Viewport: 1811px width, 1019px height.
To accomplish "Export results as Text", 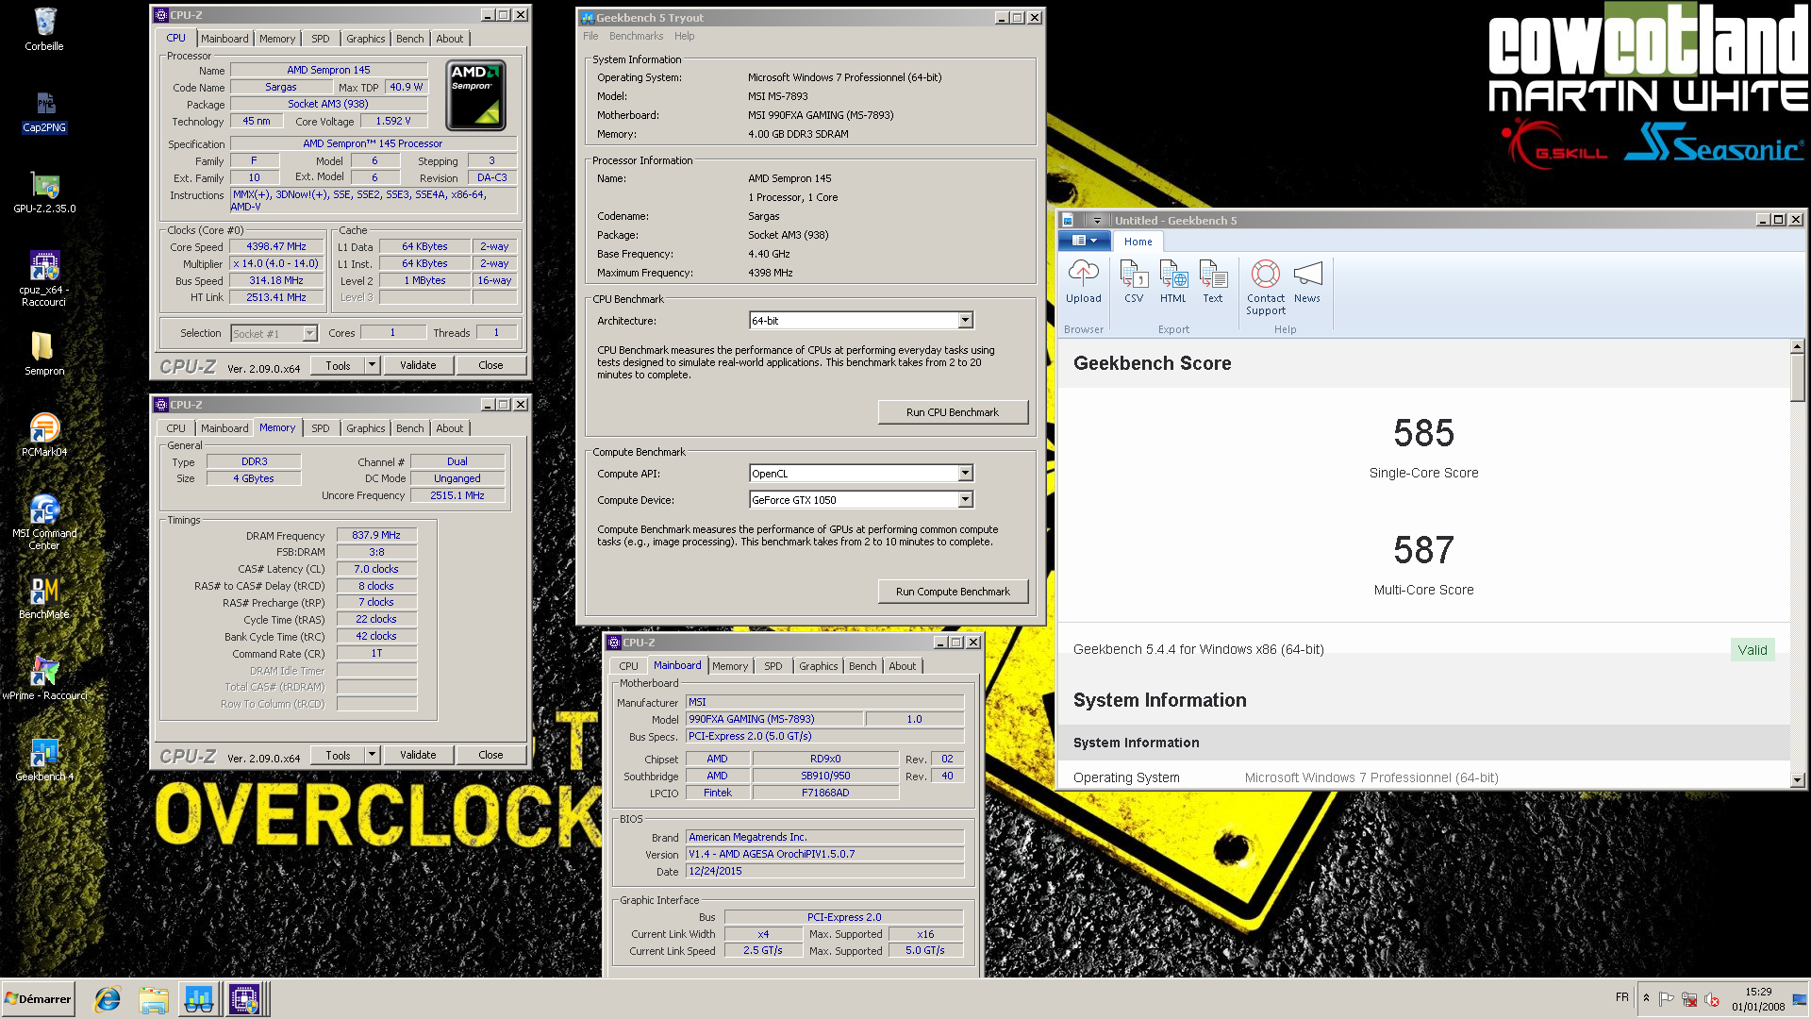I will click(1213, 282).
